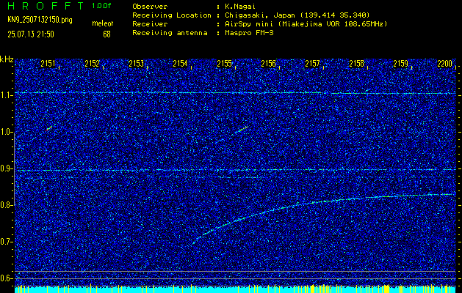The width and height of the screenshot is (462, 293).
Task: Click filename KN9_2507132150.png
Action: click(x=40, y=20)
